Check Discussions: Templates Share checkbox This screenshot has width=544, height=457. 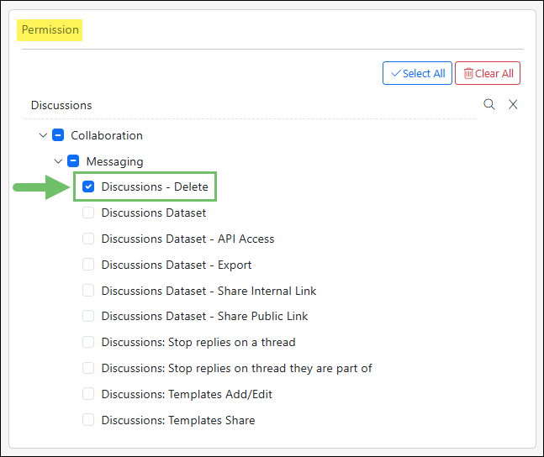pos(88,420)
